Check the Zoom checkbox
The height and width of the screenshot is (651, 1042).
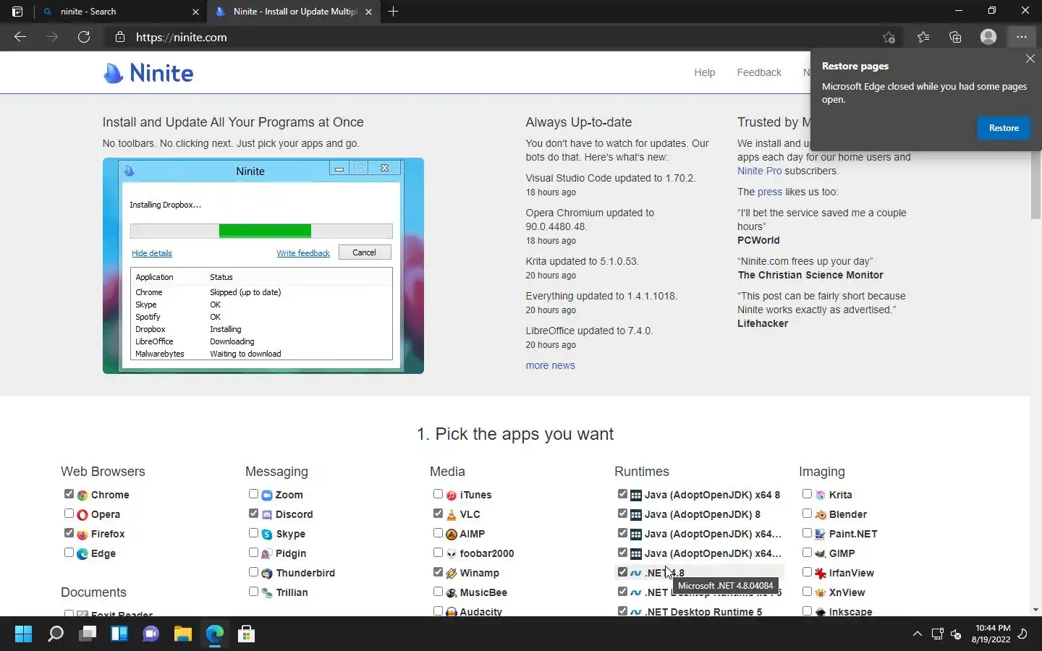point(253,494)
